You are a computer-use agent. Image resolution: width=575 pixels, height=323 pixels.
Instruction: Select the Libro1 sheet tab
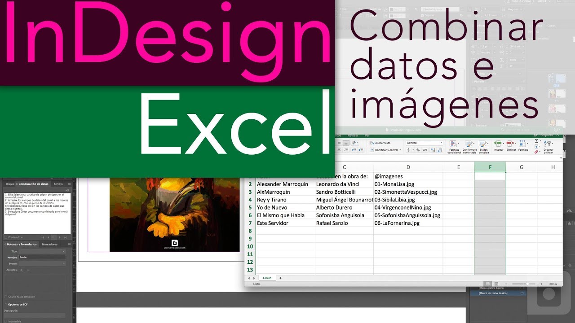tap(267, 278)
